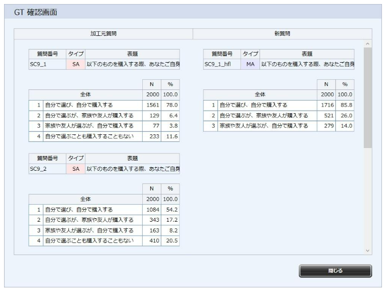
Task: Click 全体 row in new question table
Action: click(279, 94)
